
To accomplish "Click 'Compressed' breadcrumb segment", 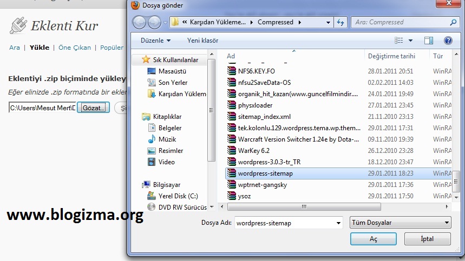I will 275,22.
